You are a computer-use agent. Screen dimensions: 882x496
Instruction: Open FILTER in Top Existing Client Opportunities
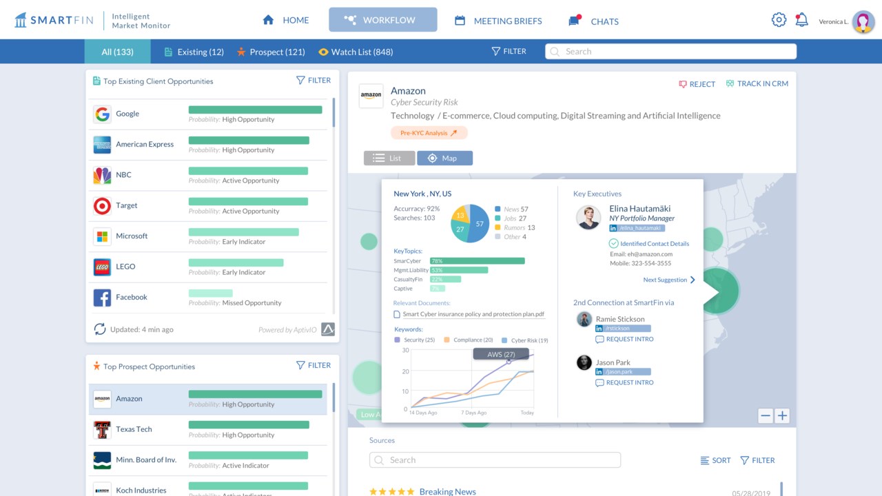[x=314, y=81]
